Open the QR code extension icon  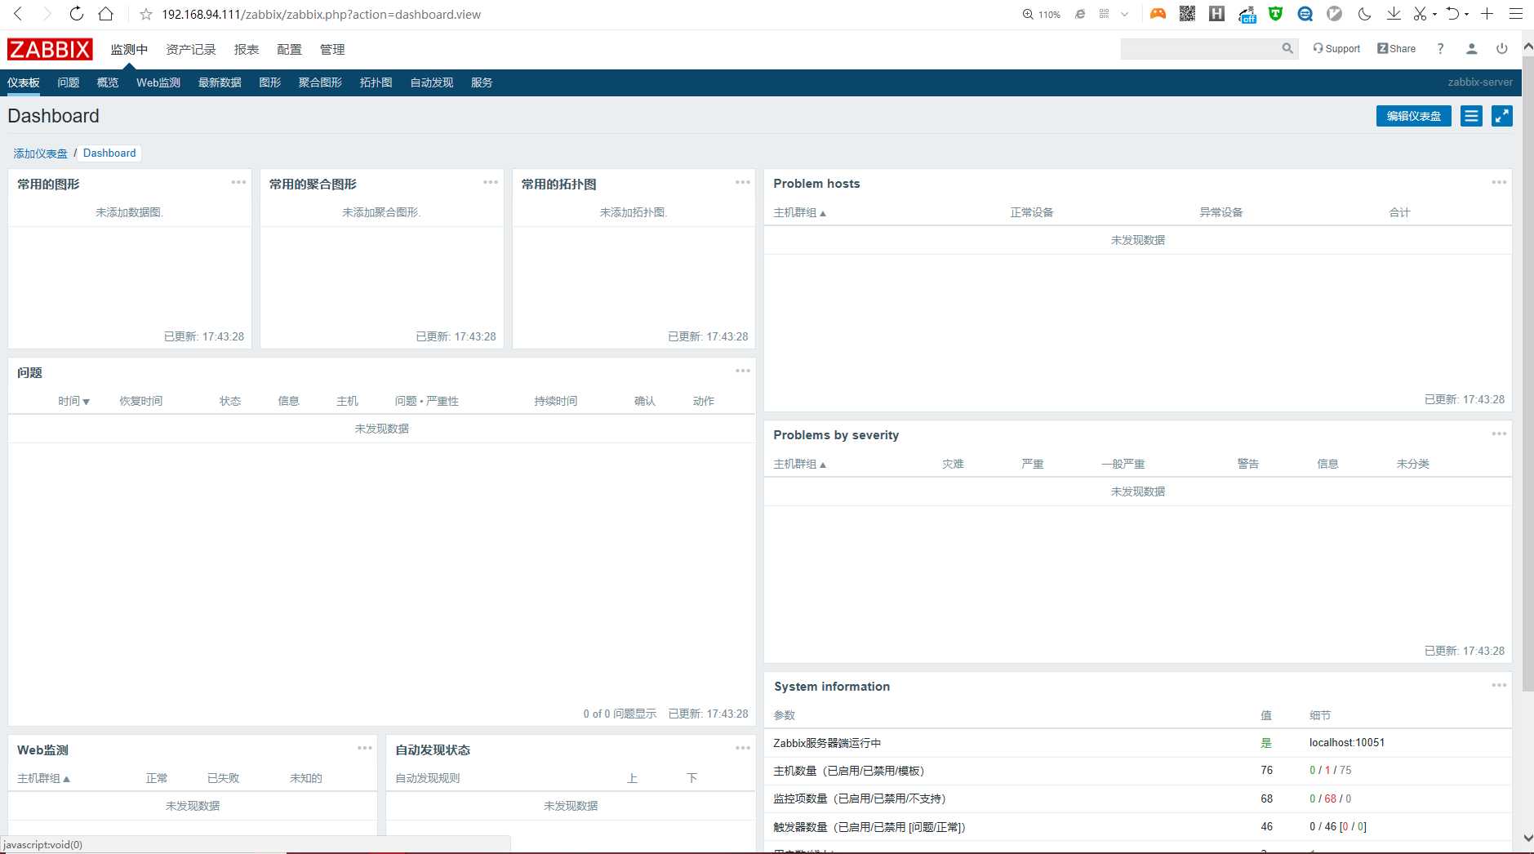click(x=1187, y=14)
